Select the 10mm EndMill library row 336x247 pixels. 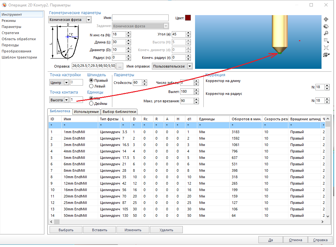187,177
